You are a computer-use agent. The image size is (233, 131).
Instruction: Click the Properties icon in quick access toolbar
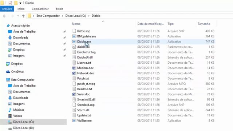pos(10,3)
